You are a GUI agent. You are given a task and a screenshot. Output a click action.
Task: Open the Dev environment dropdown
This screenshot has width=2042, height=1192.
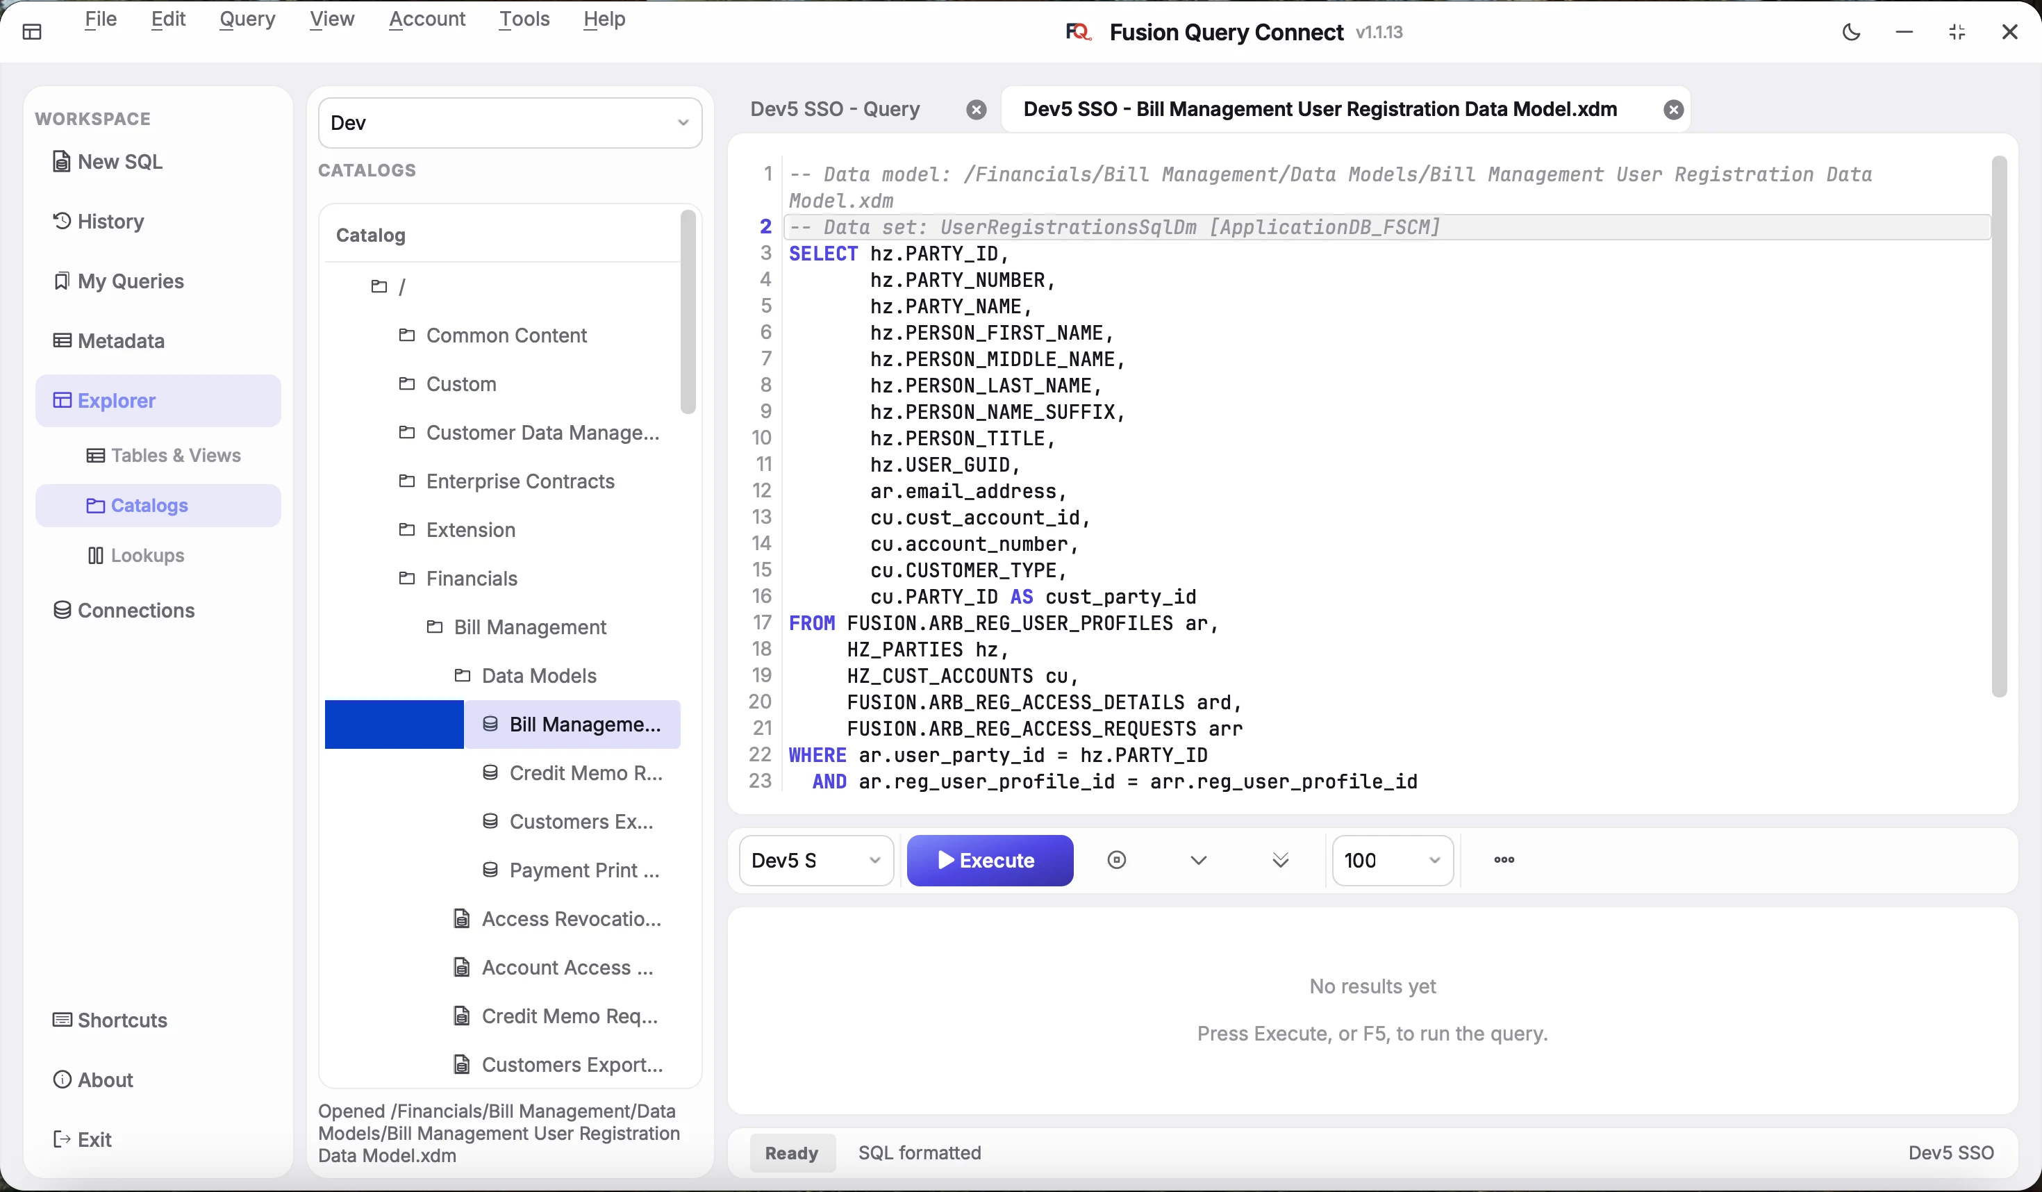(510, 123)
